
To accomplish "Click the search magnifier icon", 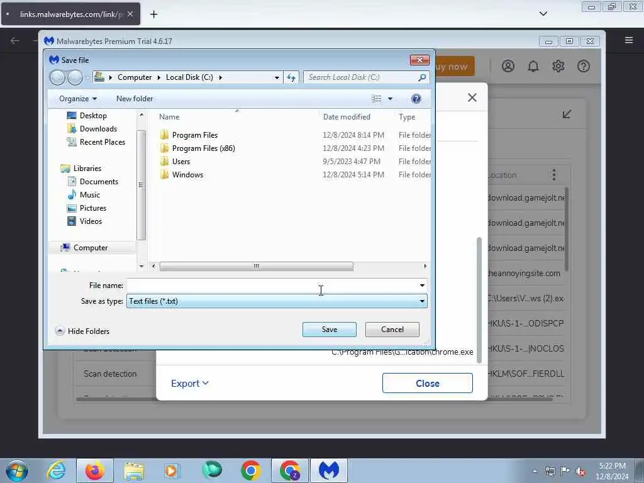I will click(422, 77).
